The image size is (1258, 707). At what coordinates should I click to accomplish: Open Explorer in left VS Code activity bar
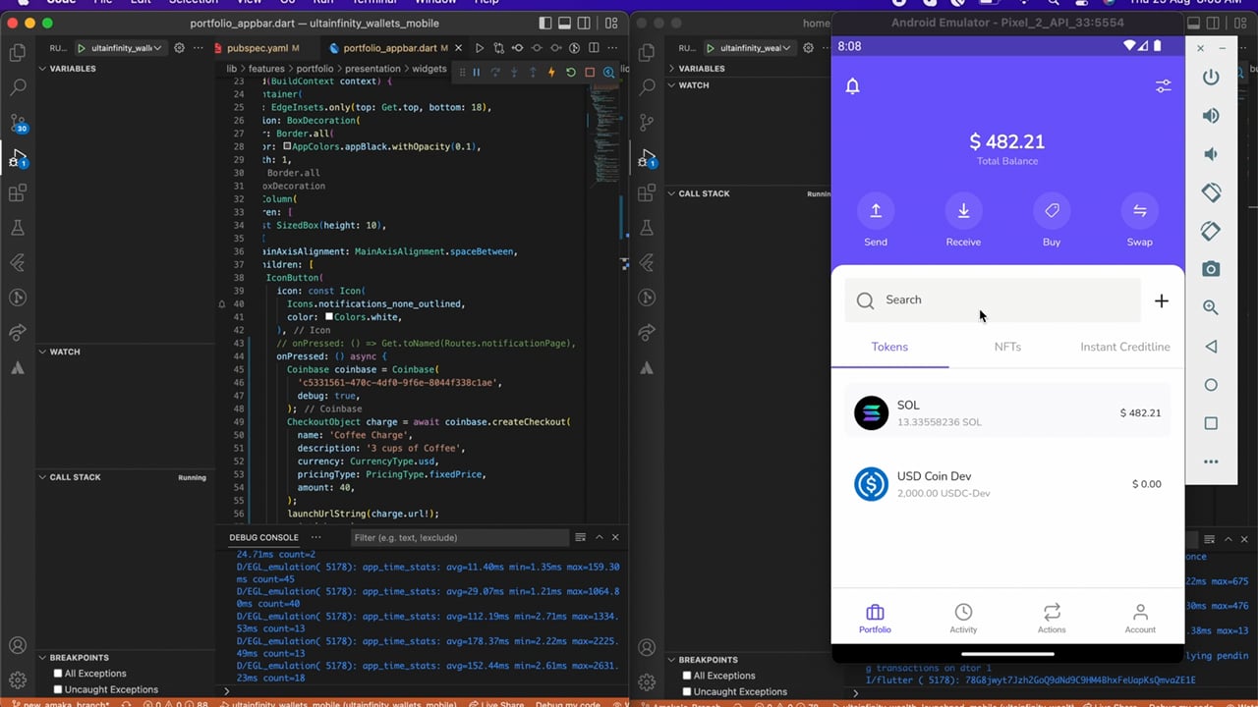[x=18, y=53]
